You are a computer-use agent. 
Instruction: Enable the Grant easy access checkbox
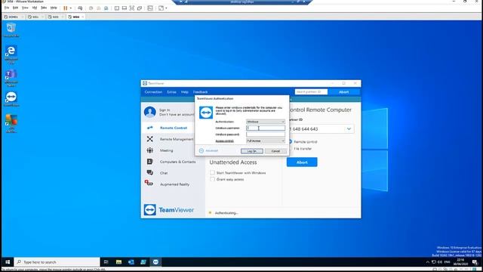(212, 179)
